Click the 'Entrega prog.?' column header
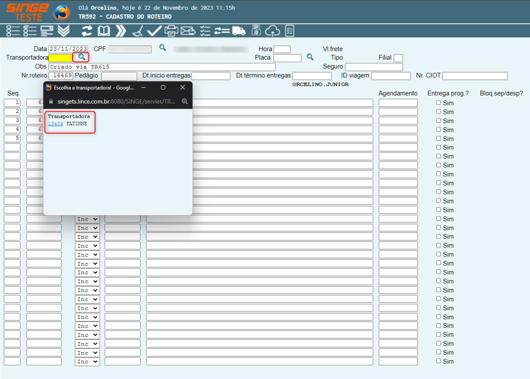The image size is (530, 379). tap(448, 93)
